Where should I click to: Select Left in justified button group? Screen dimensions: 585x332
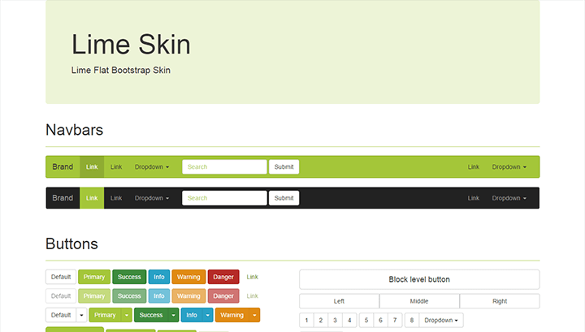[x=339, y=301]
